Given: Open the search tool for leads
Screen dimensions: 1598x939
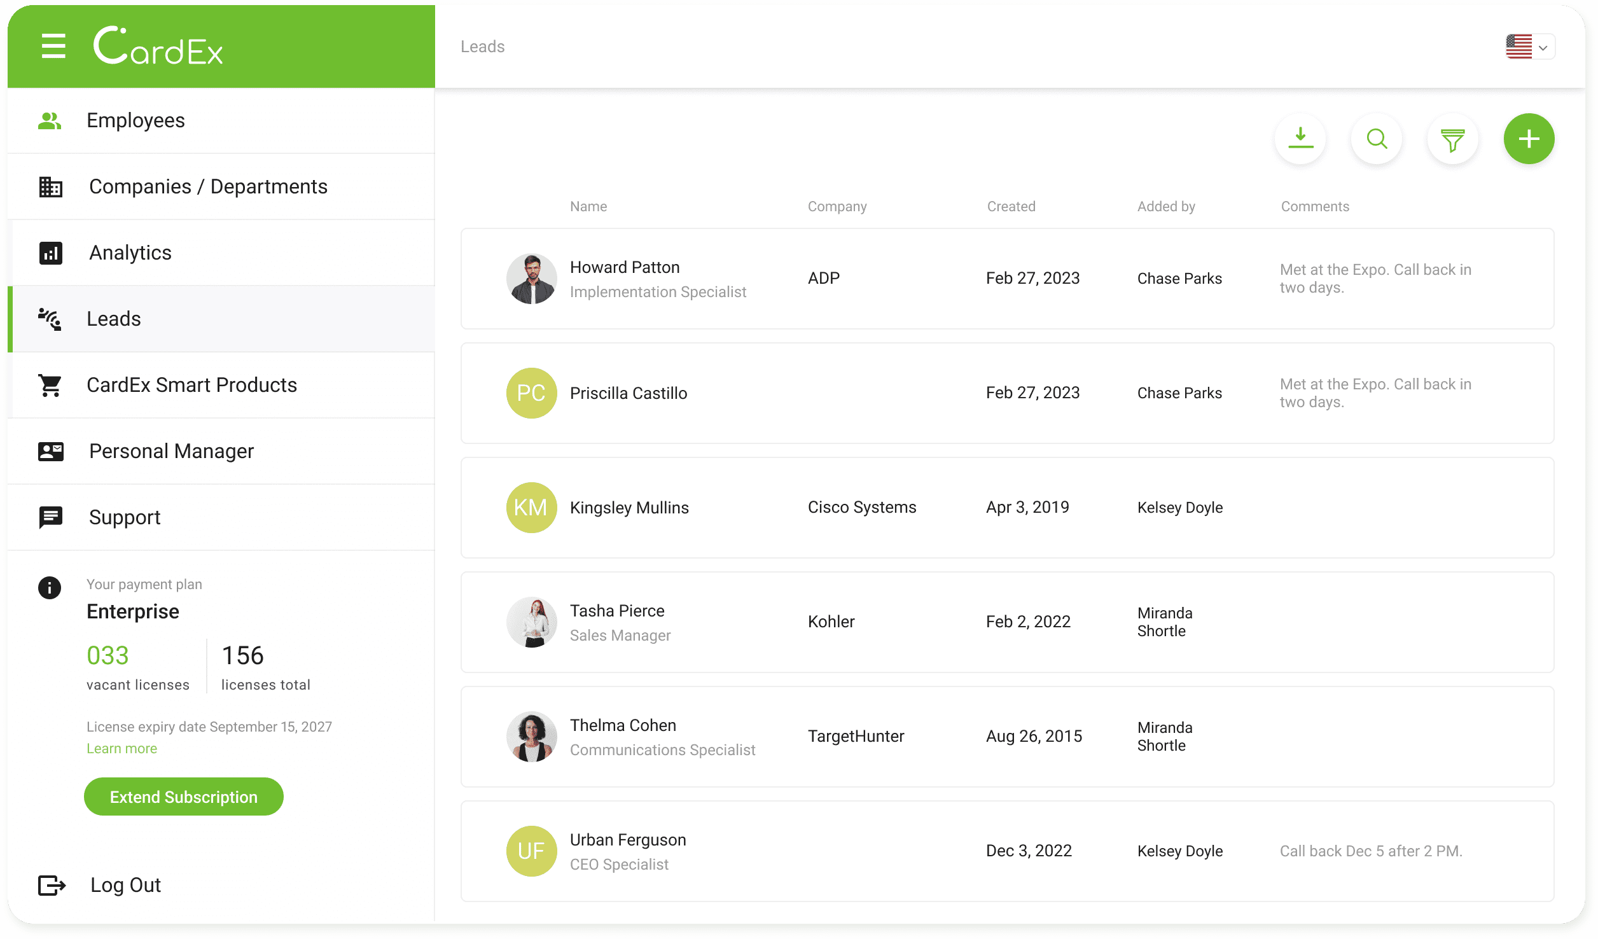Looking at the screenshot, I should (x=1376, y=139).
